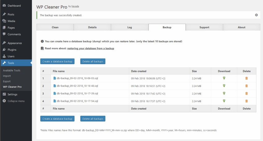
Task: Switch to the Clean tab
Action: point(55,27)
